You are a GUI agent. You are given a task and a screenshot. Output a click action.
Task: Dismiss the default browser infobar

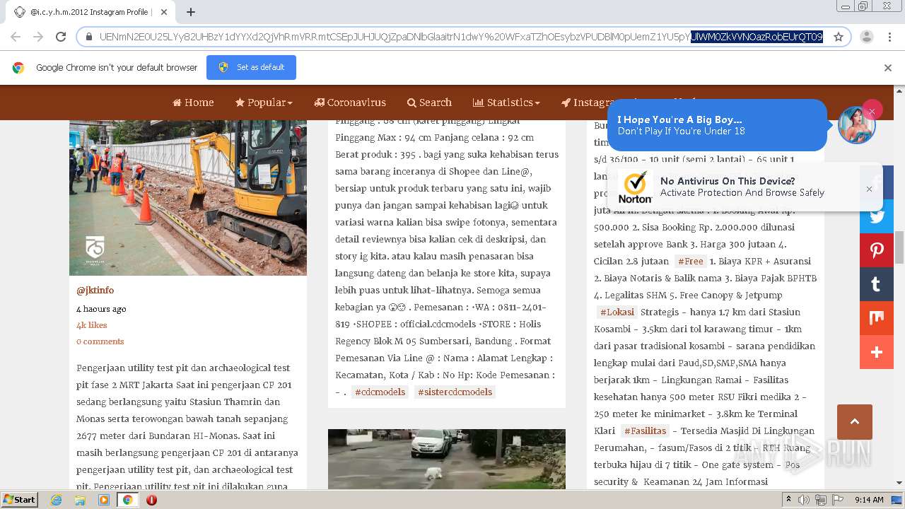tap(887, 68)
